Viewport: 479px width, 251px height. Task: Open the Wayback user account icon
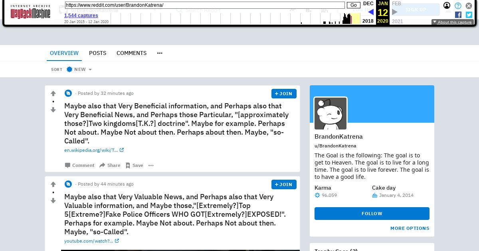(x=447, y=6)
